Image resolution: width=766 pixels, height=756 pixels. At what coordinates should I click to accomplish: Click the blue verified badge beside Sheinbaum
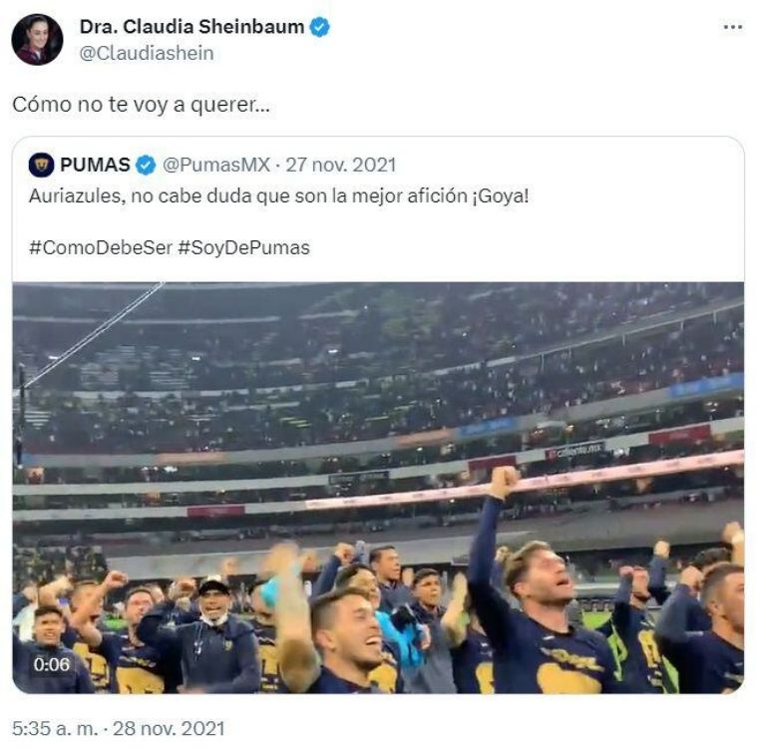[x=319, y=28]
